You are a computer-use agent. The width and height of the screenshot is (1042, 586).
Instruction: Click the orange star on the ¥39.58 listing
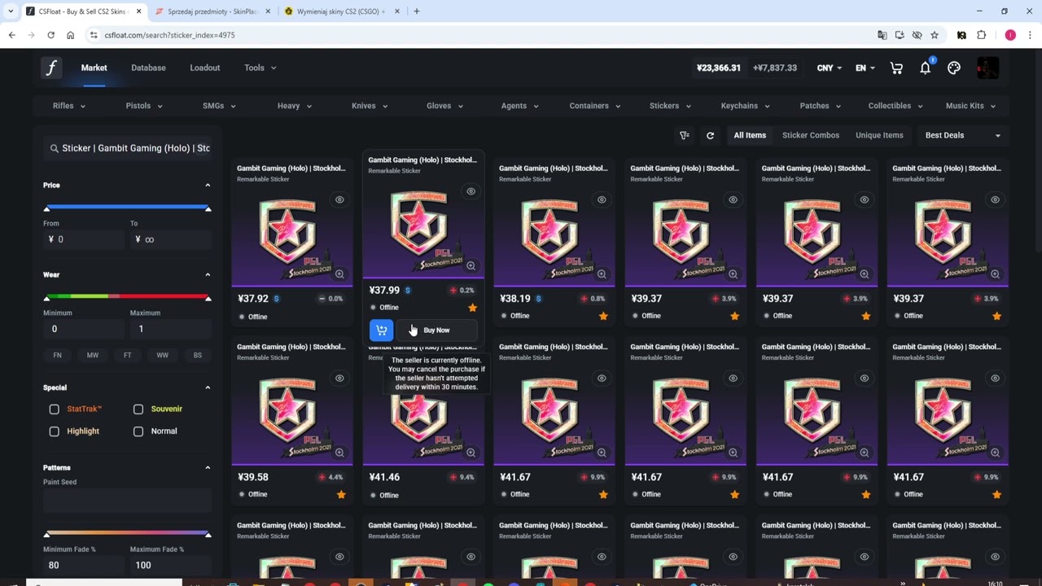click(x=341, y=494)
